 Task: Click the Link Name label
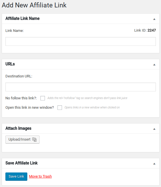pyautogui.click(x=15, y=31)
